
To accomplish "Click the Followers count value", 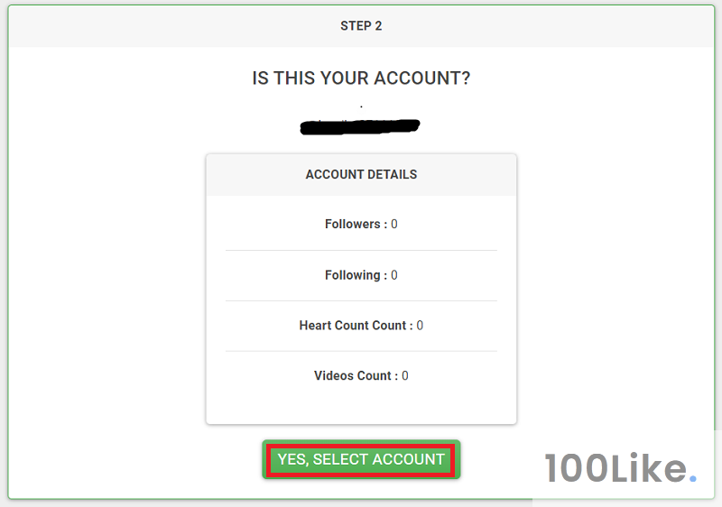I will pyautogui.click(x=394, y=224).
